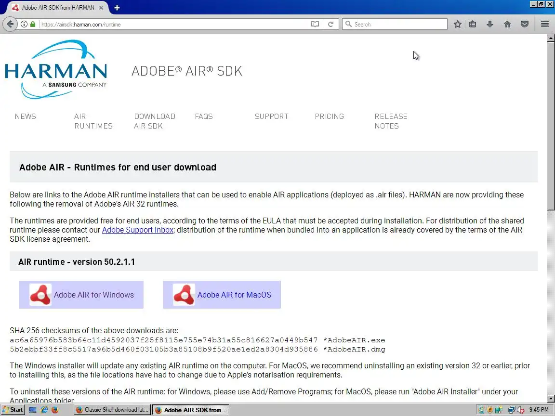The image size is (555, 416).
Task: Click the security shield tray icon
Action: (x=490, y=410)
